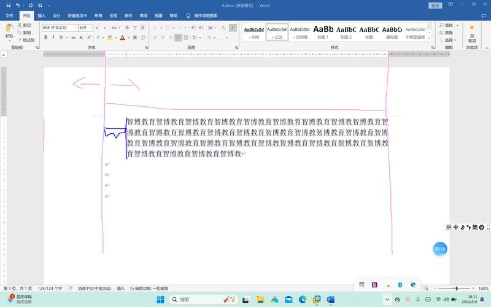This screenshot has height=307, width=491.
Task: Open the font color picker dropdown
Action: 128,37
